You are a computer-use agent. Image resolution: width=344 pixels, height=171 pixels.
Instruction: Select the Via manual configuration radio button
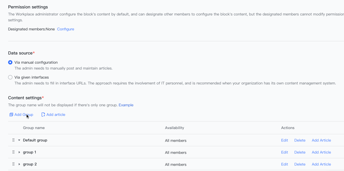[10, 62]
